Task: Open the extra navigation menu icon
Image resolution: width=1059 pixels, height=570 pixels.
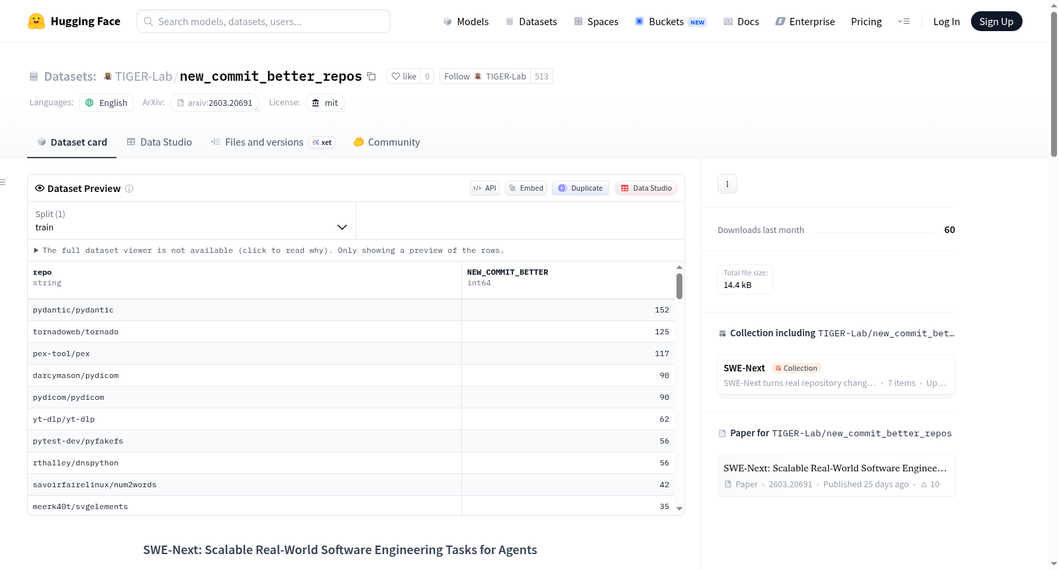Action: tap(903, 21)
